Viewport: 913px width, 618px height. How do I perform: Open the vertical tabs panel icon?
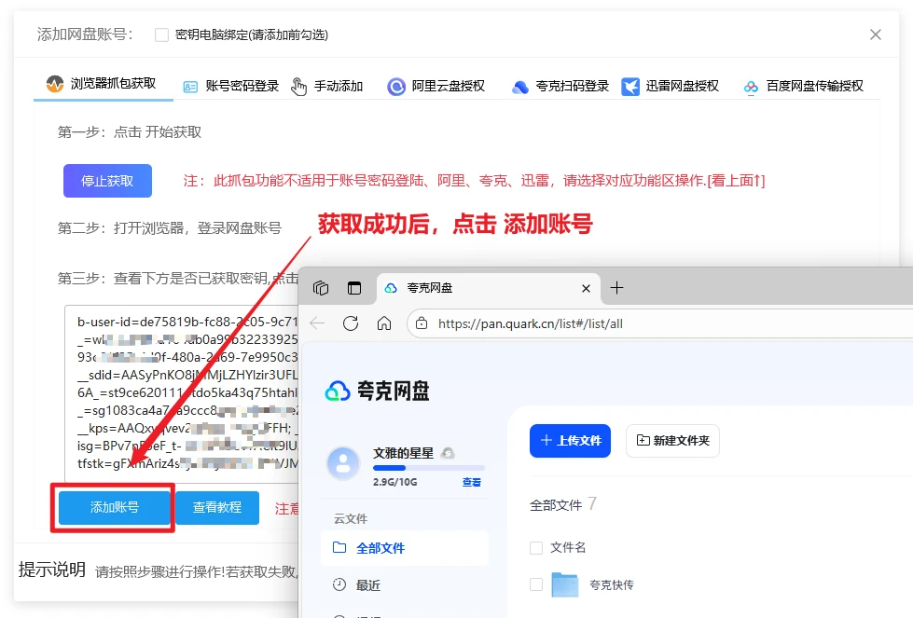point(354,288)
